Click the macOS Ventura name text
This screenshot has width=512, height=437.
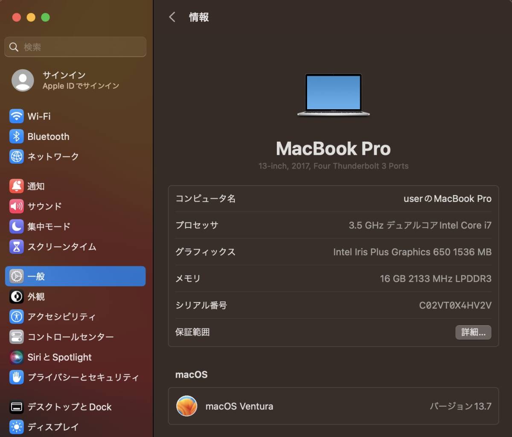[x=239, y=406]
